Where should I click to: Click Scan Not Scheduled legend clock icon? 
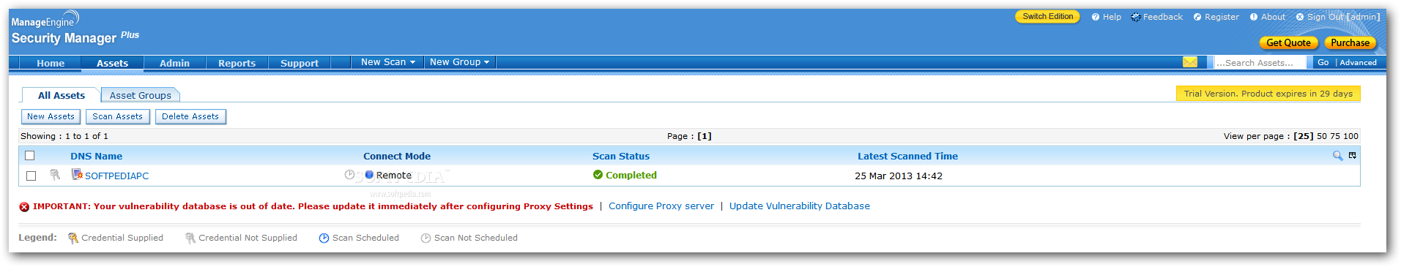pos(425,238)
